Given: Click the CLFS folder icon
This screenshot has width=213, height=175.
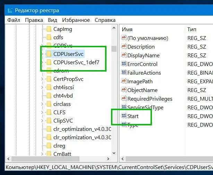Looking at the screenshot, I should (49, 112).
